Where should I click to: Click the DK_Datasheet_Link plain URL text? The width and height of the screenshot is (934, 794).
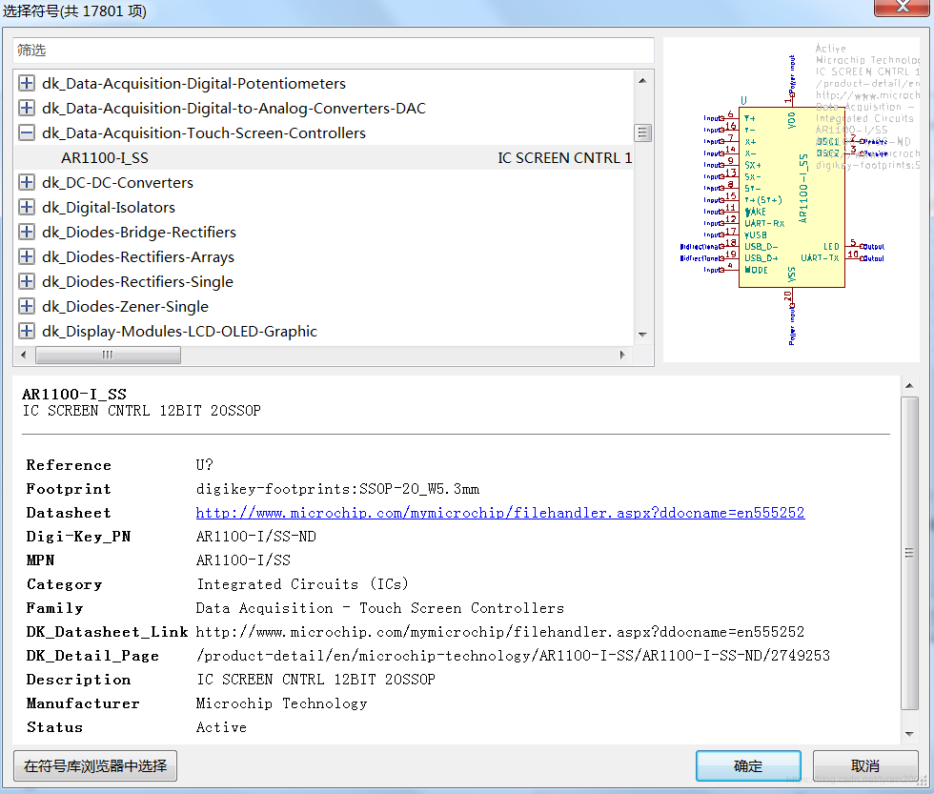coord(499,632)
